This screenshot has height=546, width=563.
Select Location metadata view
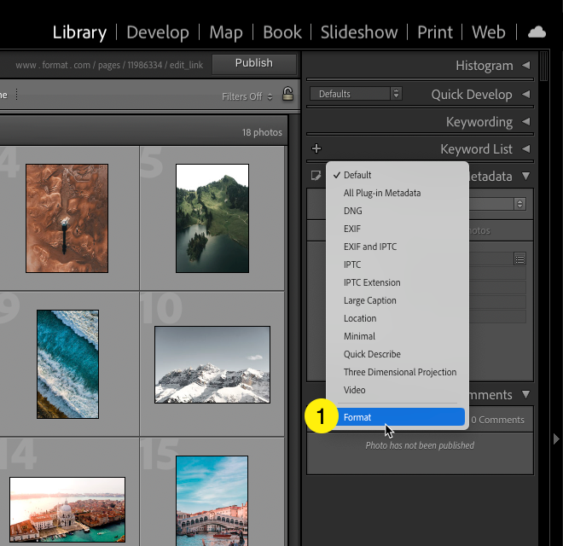click(x=398, y=318)
